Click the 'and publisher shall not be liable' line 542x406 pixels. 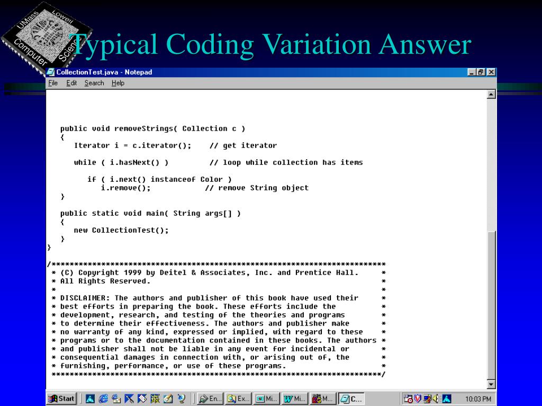(x=205, y=349)
